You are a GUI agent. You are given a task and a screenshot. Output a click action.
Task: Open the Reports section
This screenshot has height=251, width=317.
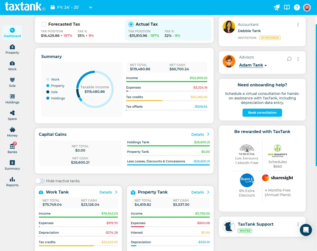(12, 181)
